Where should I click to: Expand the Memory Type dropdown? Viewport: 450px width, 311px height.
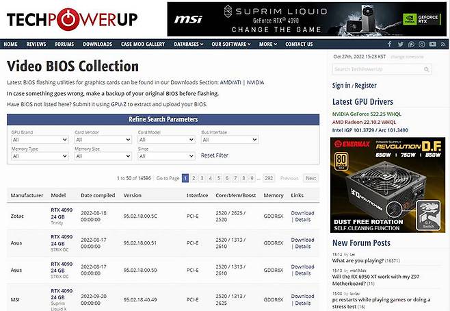pyautogui.click(x=38, y=156)
